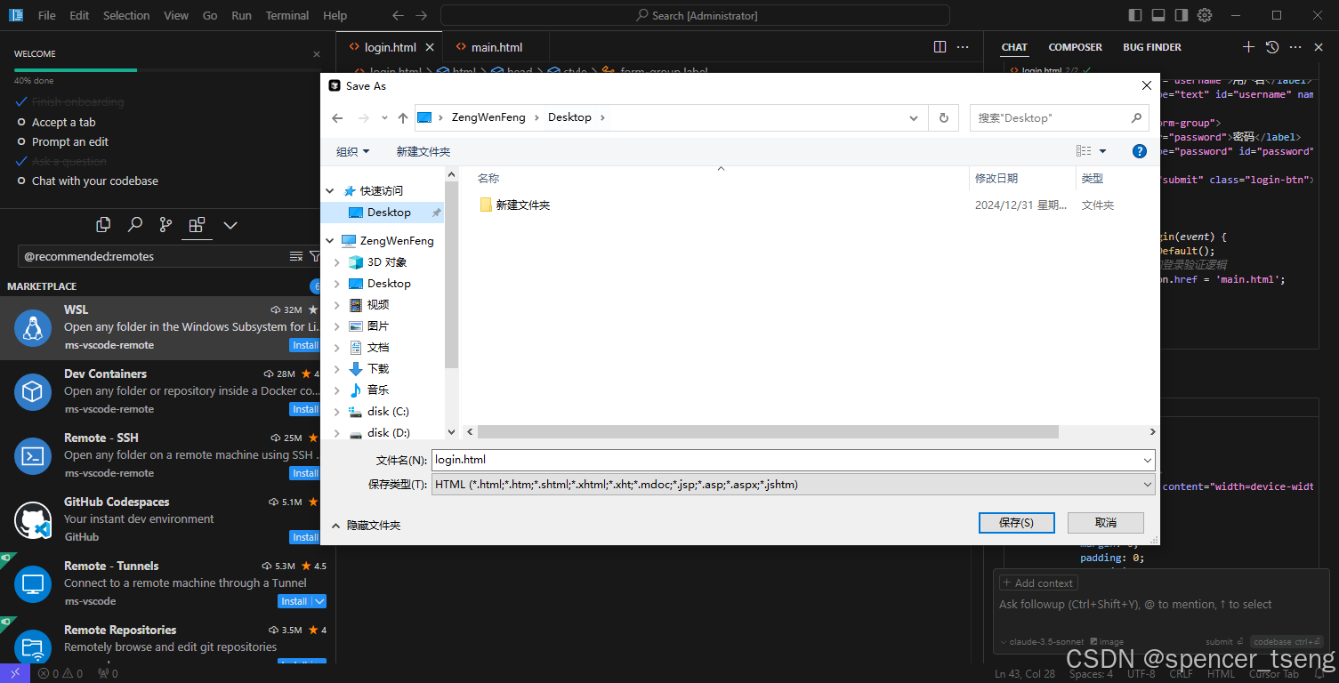Close the login.html editor tab
Viewport: 1339px width, 683px height.
(430, 47)
